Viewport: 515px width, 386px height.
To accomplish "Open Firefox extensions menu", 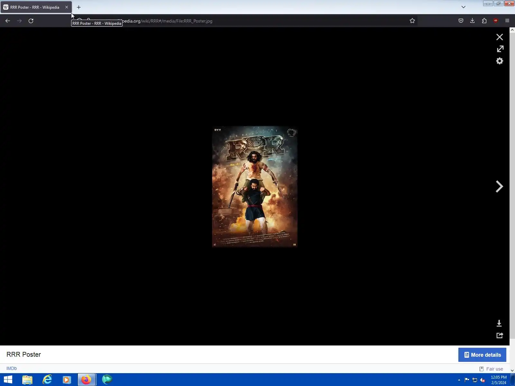I will (484, 21).
